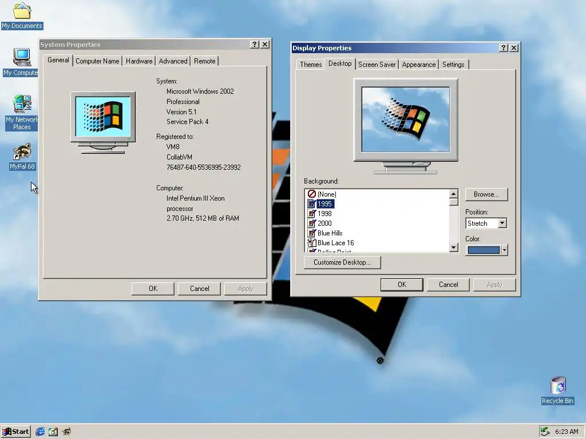Click the background list scroll down arrow
The height and width of the screenshot is (439, 586).
pos(453,247)
